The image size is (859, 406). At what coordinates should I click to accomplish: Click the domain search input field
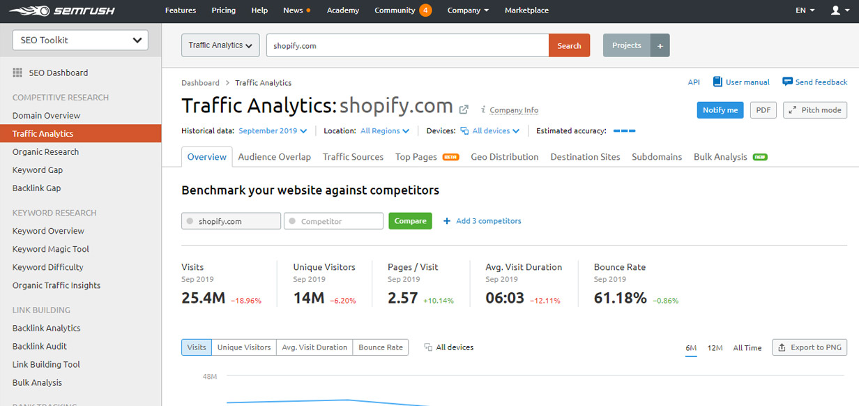point(407,45)
